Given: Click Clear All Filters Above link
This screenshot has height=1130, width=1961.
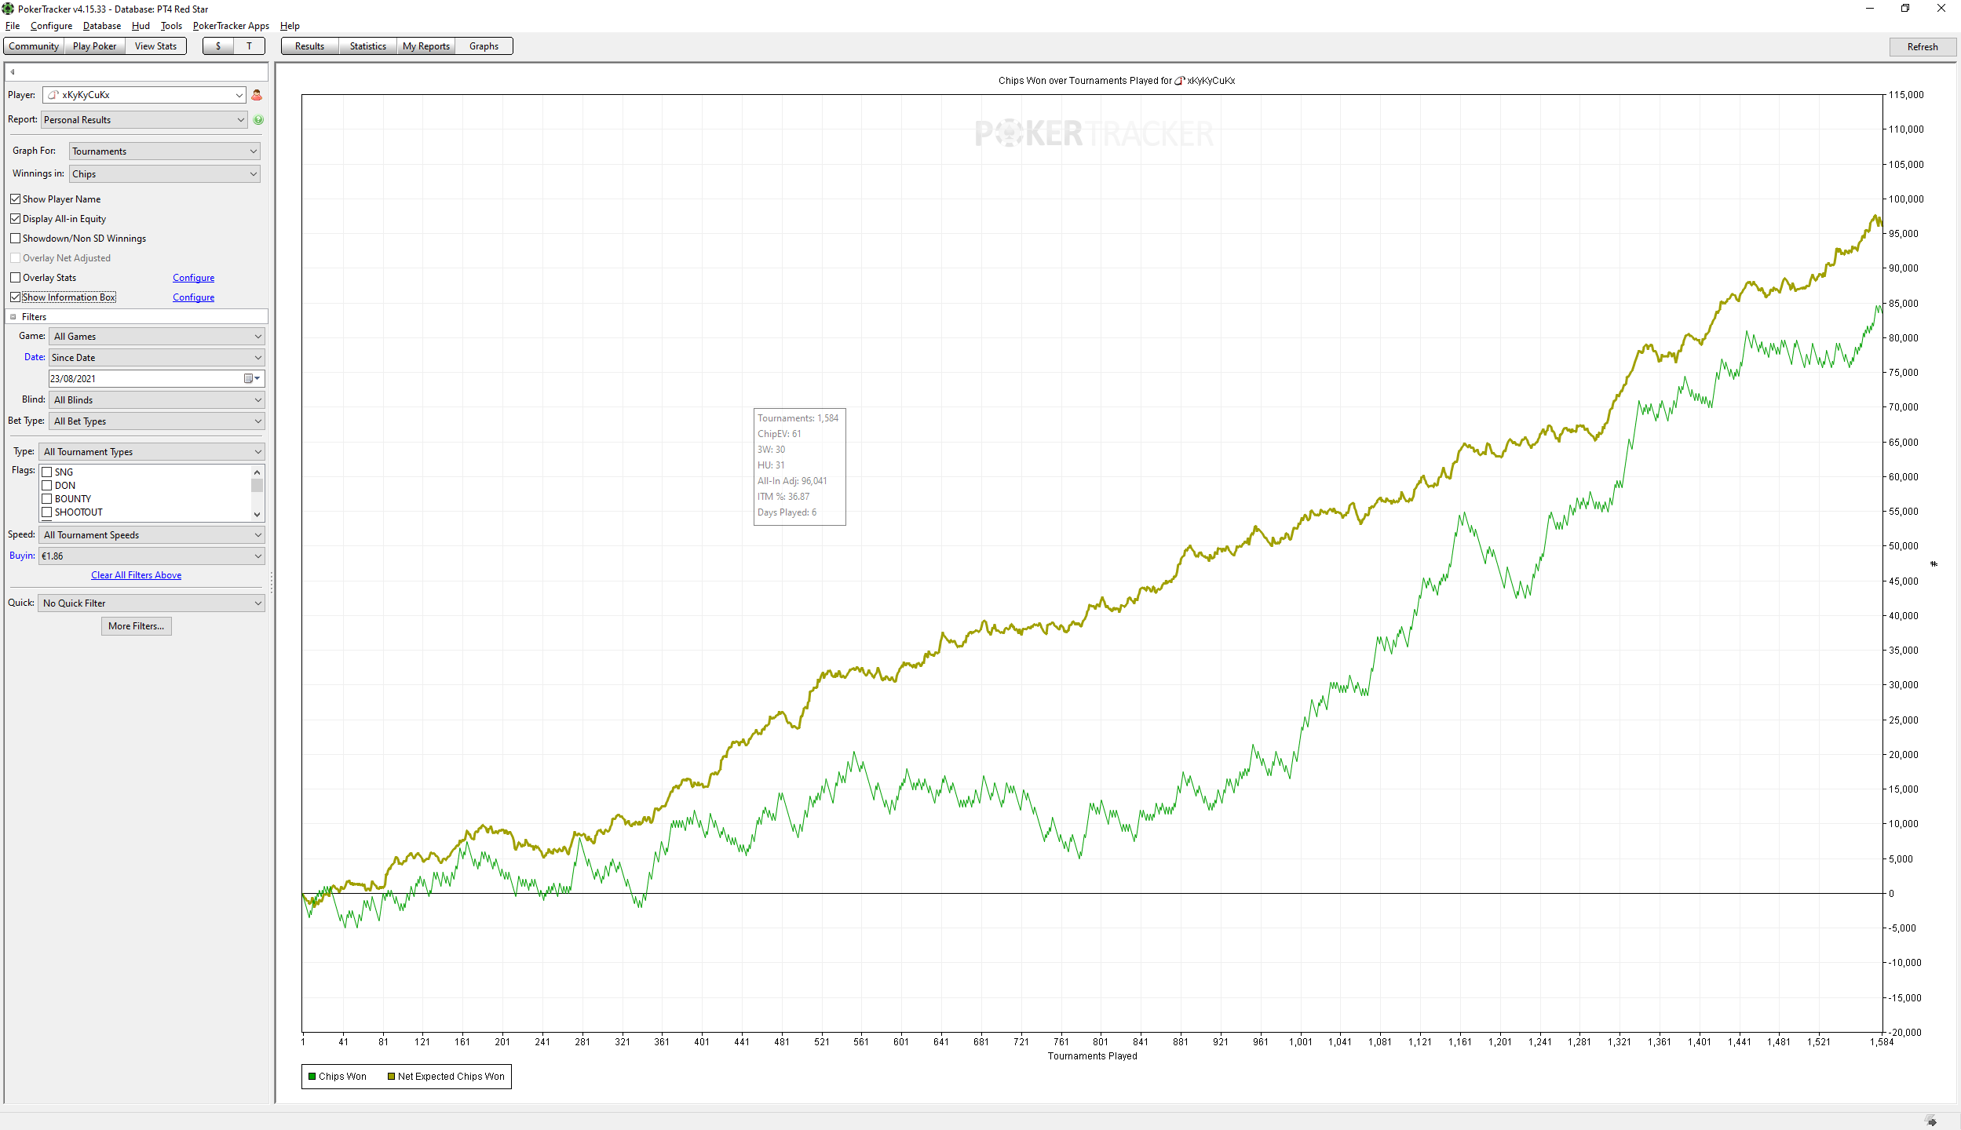Looking at the screenshot, I should [x=136, y=575].
